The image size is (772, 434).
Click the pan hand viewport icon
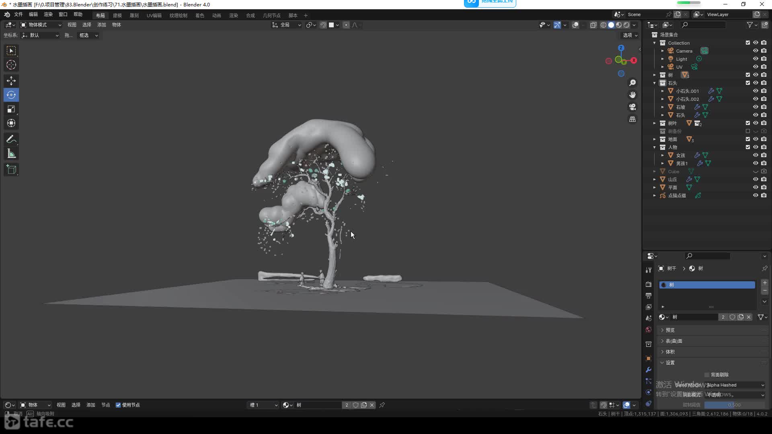tap(632, 95)
